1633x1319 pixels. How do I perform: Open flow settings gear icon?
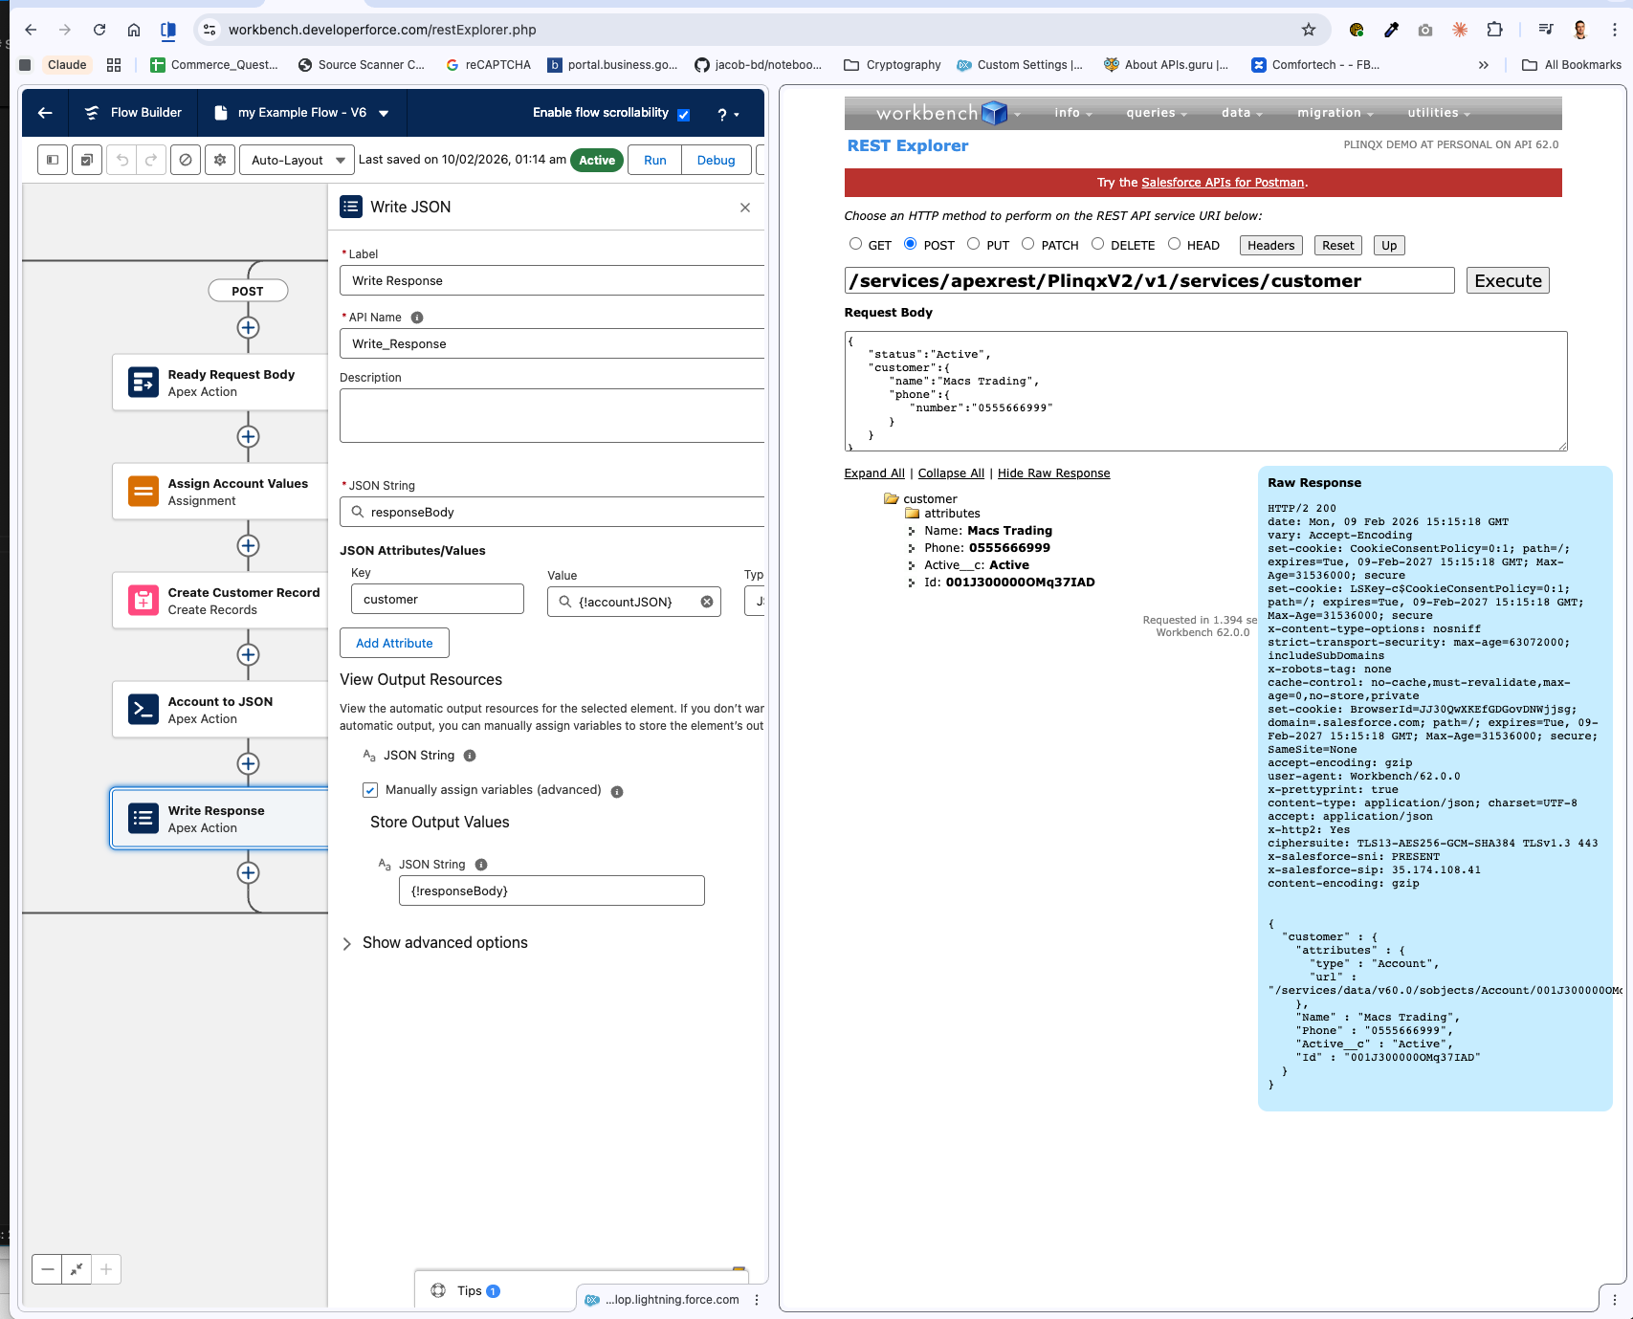220,160
